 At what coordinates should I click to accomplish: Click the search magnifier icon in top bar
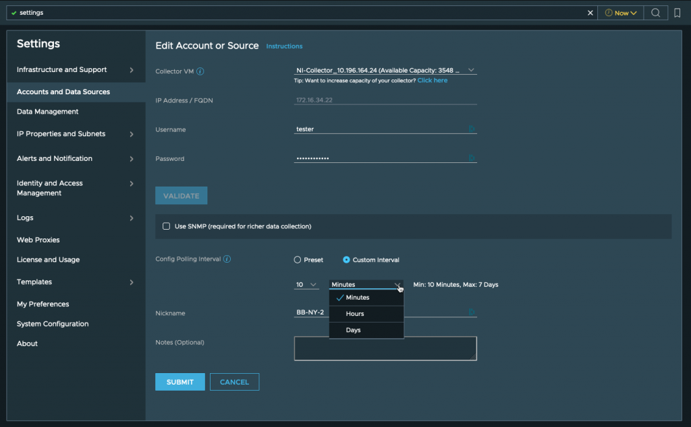click(655, 13)
